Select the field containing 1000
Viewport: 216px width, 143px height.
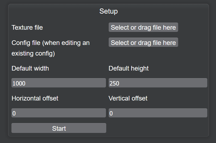[x=59, y=83]
